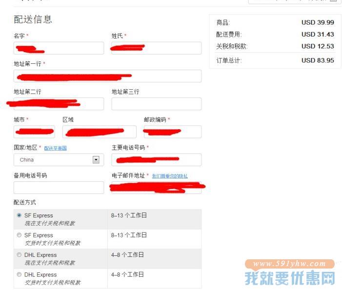
Task: Click the 地址第一行 address field
Action: (x=107, y=76)
